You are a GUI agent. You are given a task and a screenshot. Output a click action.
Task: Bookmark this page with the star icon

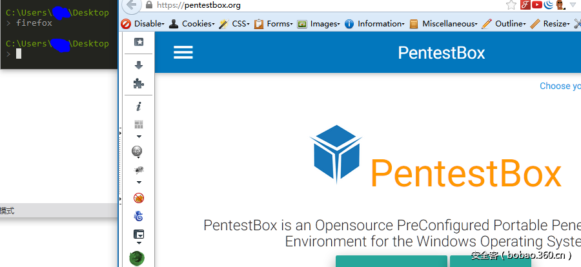tap(511, 5)
